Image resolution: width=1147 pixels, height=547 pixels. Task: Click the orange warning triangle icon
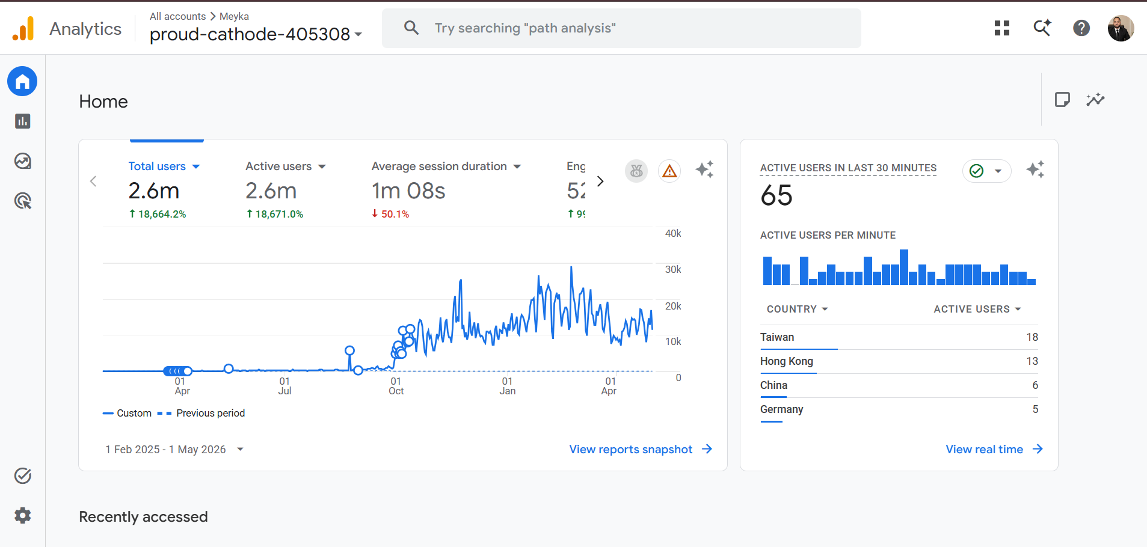pyautogui.click(x=669, y=171)
